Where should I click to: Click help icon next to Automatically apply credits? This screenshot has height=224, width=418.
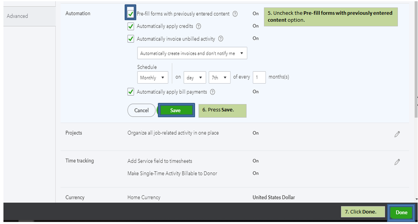[x=199, y=26]
